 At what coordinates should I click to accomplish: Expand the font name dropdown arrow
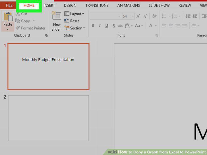120,16
